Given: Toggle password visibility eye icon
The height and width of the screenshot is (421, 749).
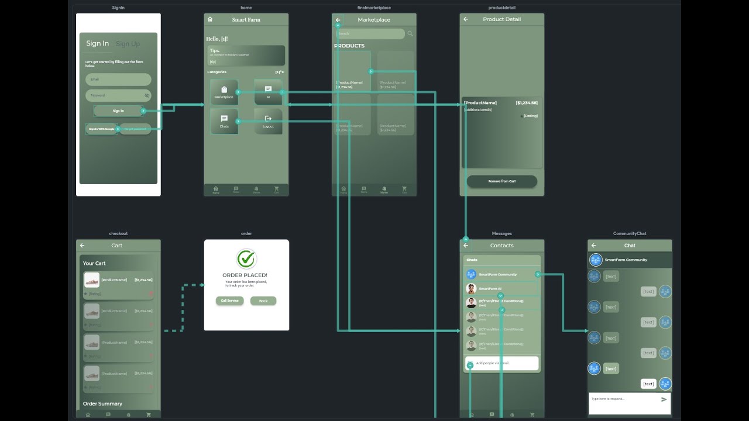Looking at the screenshot, I should click(147, 95).
